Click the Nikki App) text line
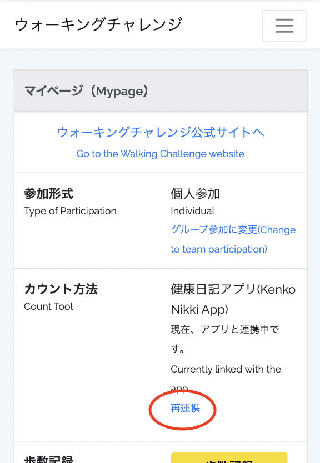 [x=199, y=309]
